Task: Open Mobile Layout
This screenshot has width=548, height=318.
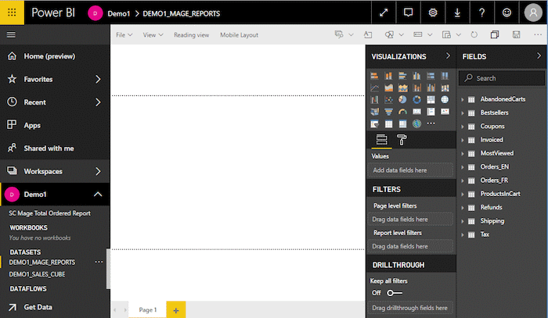Action: coord(239,35)
